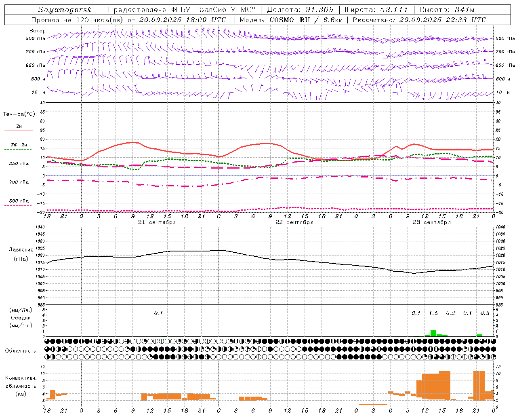
Task: Click the Конвективн. panel label
Action: [21, 378]
